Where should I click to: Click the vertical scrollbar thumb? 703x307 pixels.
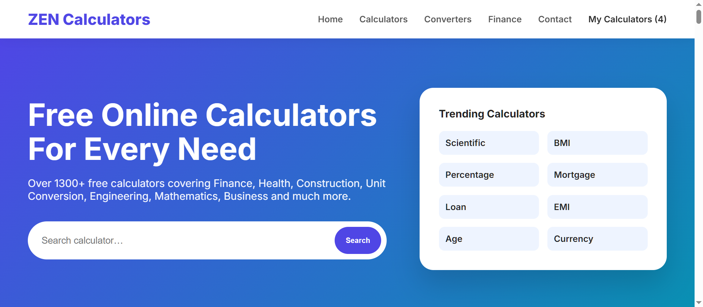[699, 17]
